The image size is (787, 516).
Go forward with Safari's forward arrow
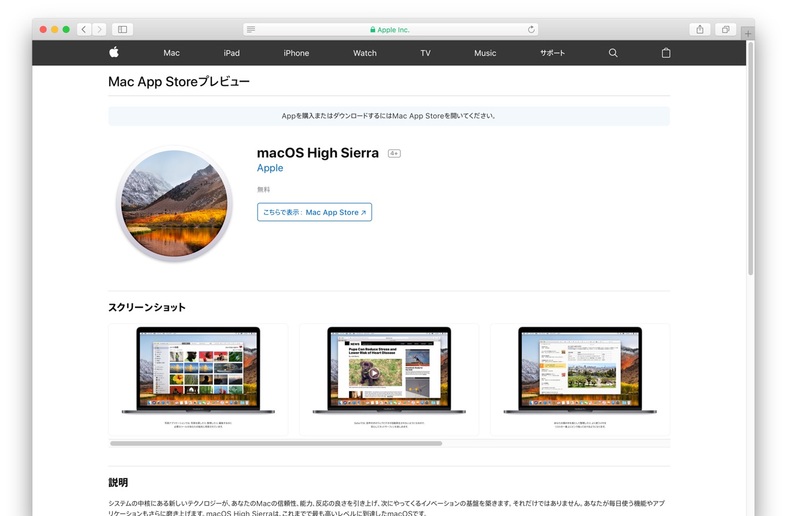[99, 30]
